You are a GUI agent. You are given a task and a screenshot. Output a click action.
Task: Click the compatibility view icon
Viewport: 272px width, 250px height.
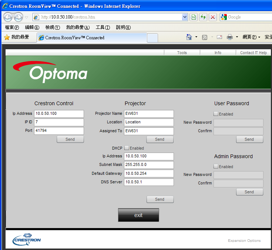pyautogui.click(x=194, y=17)
